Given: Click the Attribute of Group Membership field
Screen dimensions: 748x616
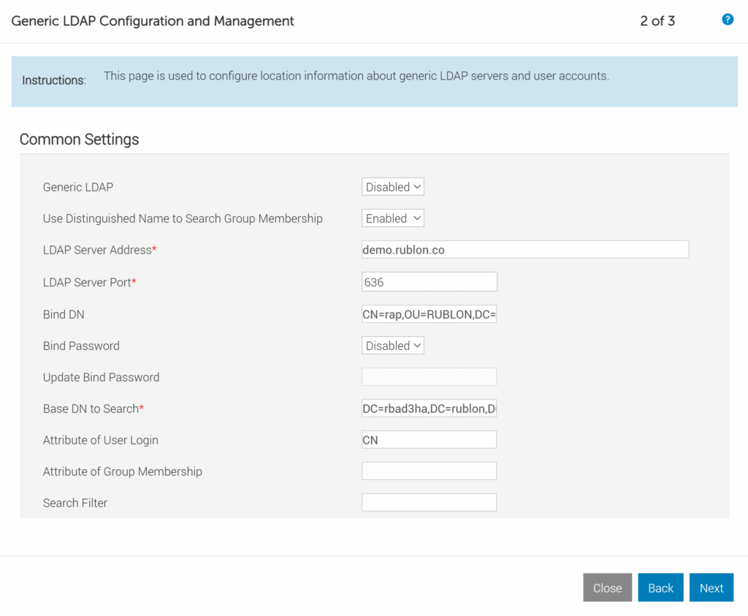Looking at the screenshot, I should (429, 471).
